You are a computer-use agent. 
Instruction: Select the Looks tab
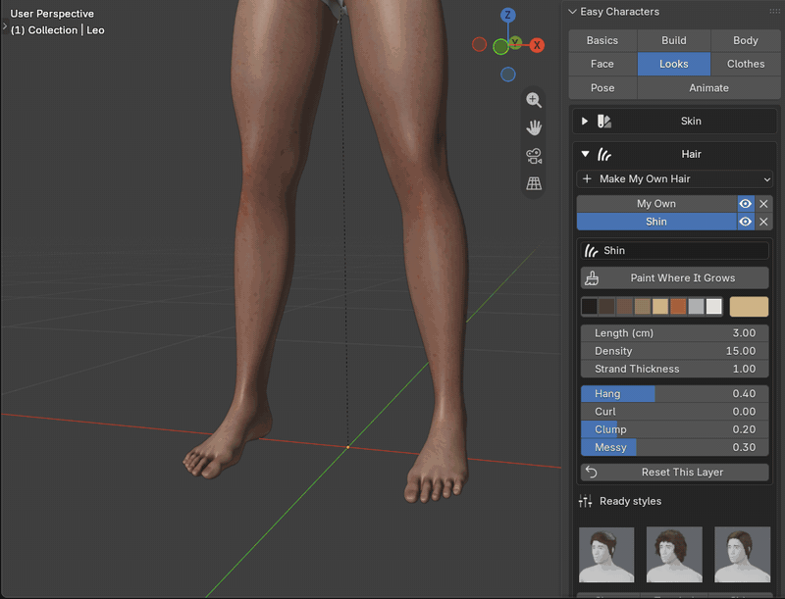click(674, 64)
